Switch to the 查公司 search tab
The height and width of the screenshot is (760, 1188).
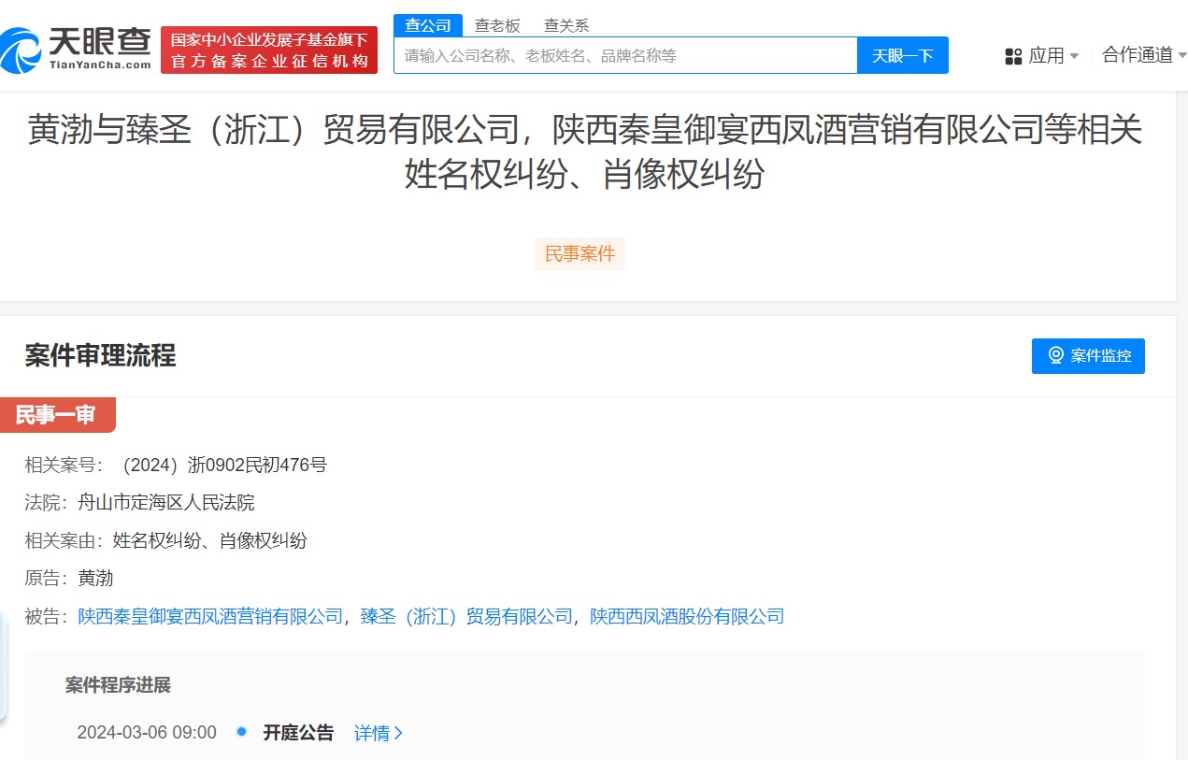[x=428, y=25]
